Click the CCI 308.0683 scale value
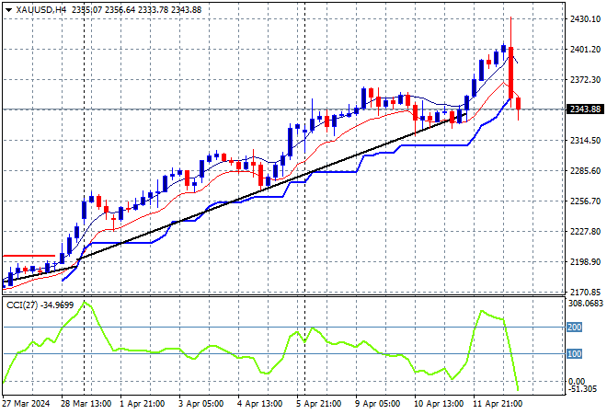Screen dimensions: 607x414 (584, 303)
